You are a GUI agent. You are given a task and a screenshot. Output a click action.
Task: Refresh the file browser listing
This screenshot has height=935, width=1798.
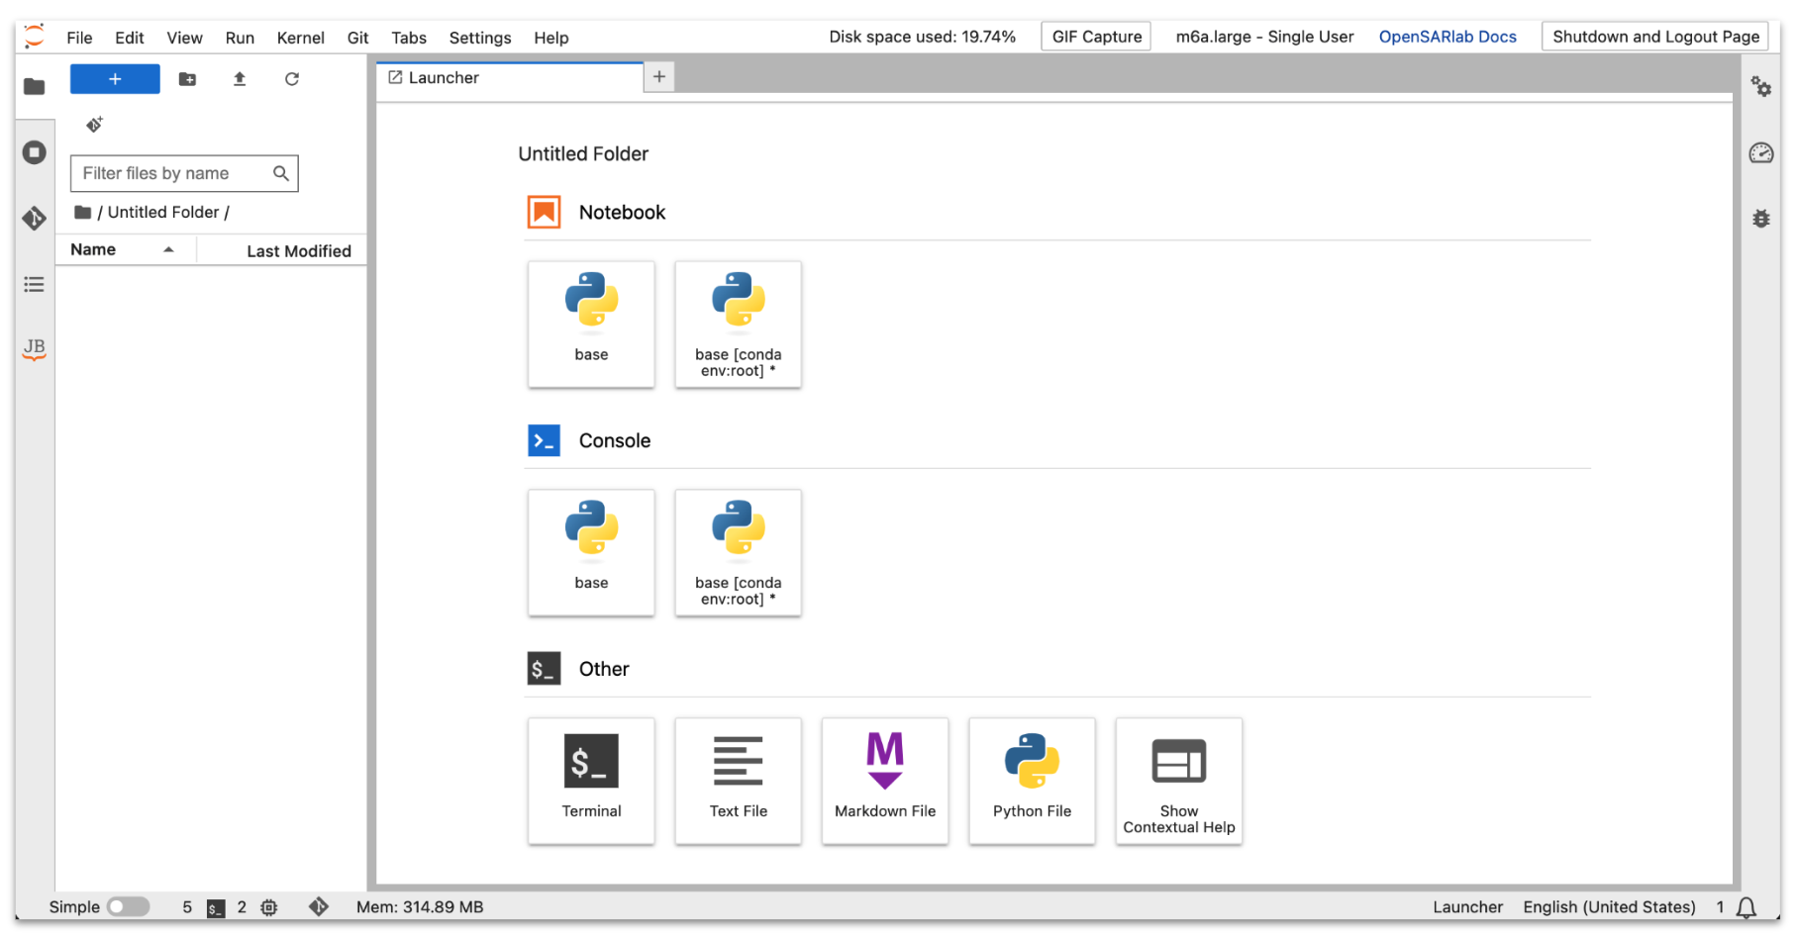pos(291,79)
